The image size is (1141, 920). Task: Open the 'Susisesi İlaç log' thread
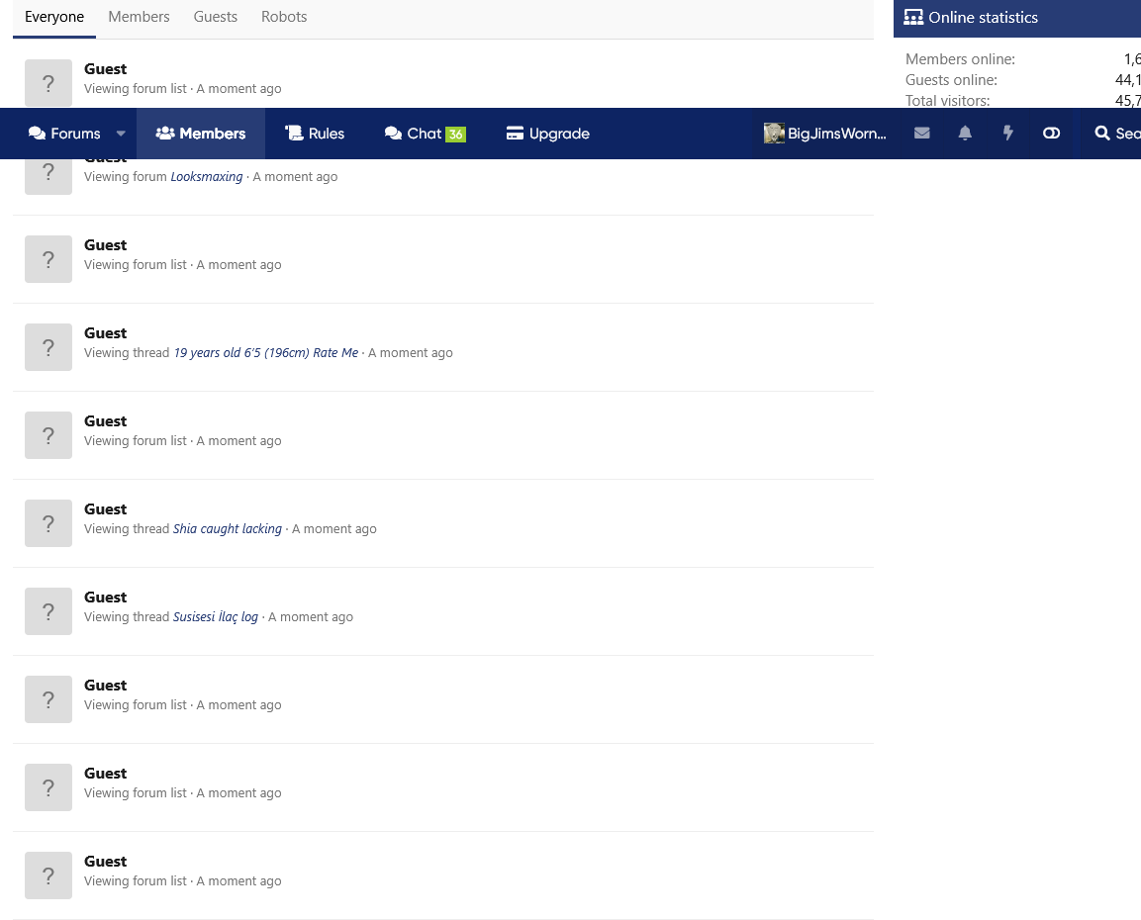click(215, 617)
